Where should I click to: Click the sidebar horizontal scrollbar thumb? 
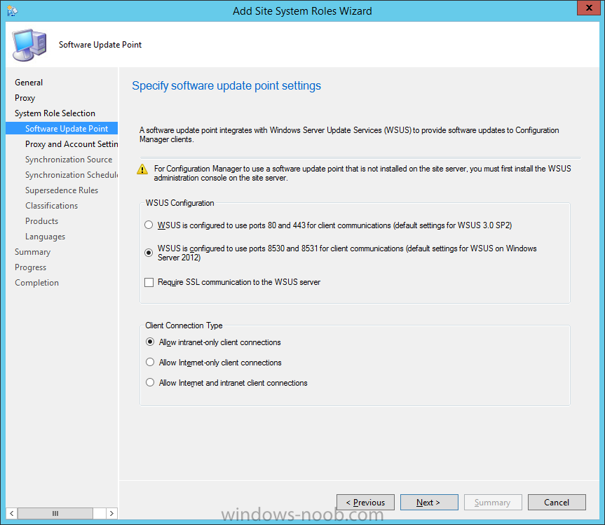(55, 513)
